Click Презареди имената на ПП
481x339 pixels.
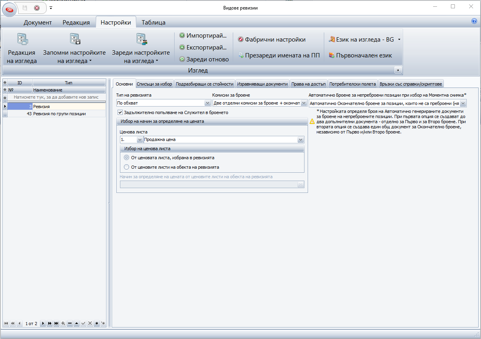click(x=279, y=55)
